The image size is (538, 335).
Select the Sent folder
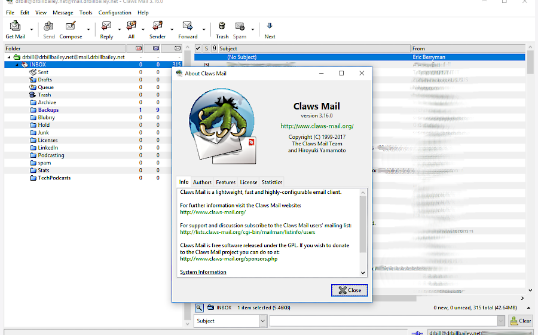pos(43,72)
